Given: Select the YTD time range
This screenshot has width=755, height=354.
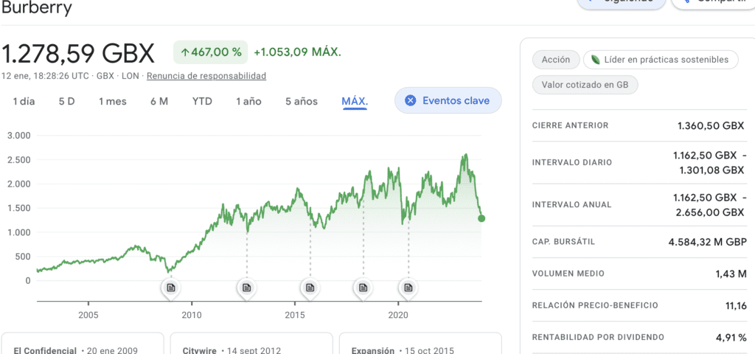Looking at the screenshot, I should pyautogui.click(x=202, y=102).
